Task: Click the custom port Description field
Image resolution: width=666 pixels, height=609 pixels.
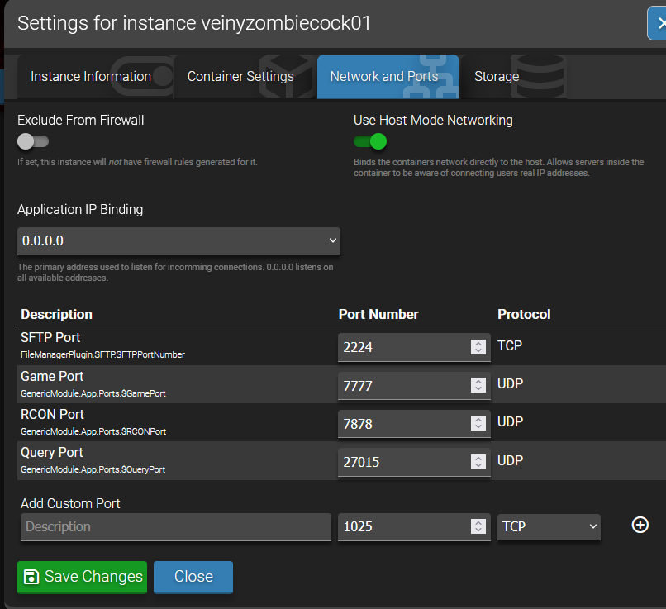Action: 175,526
